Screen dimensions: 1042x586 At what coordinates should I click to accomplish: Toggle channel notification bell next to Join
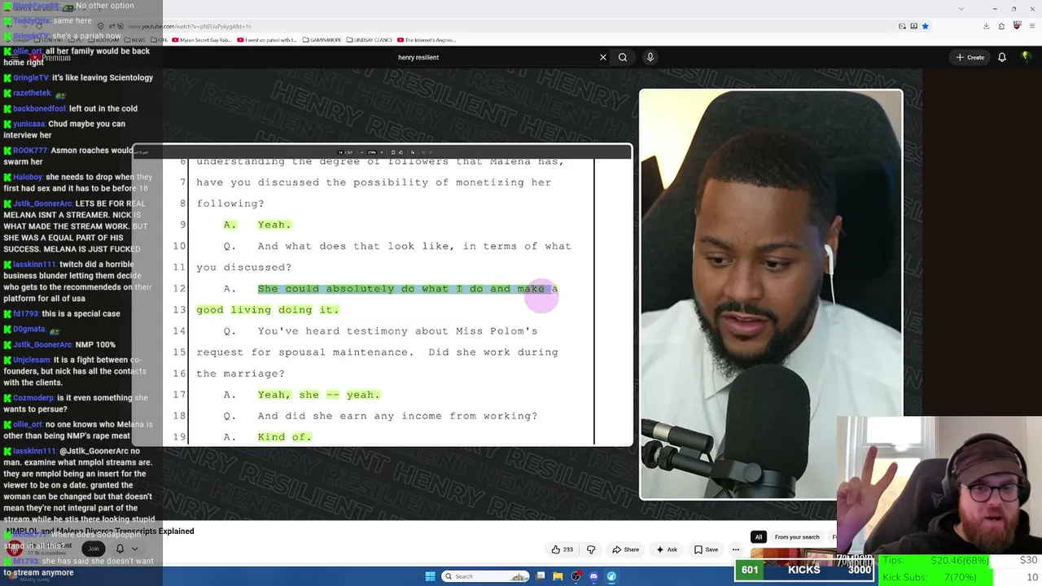coord(120,549)
